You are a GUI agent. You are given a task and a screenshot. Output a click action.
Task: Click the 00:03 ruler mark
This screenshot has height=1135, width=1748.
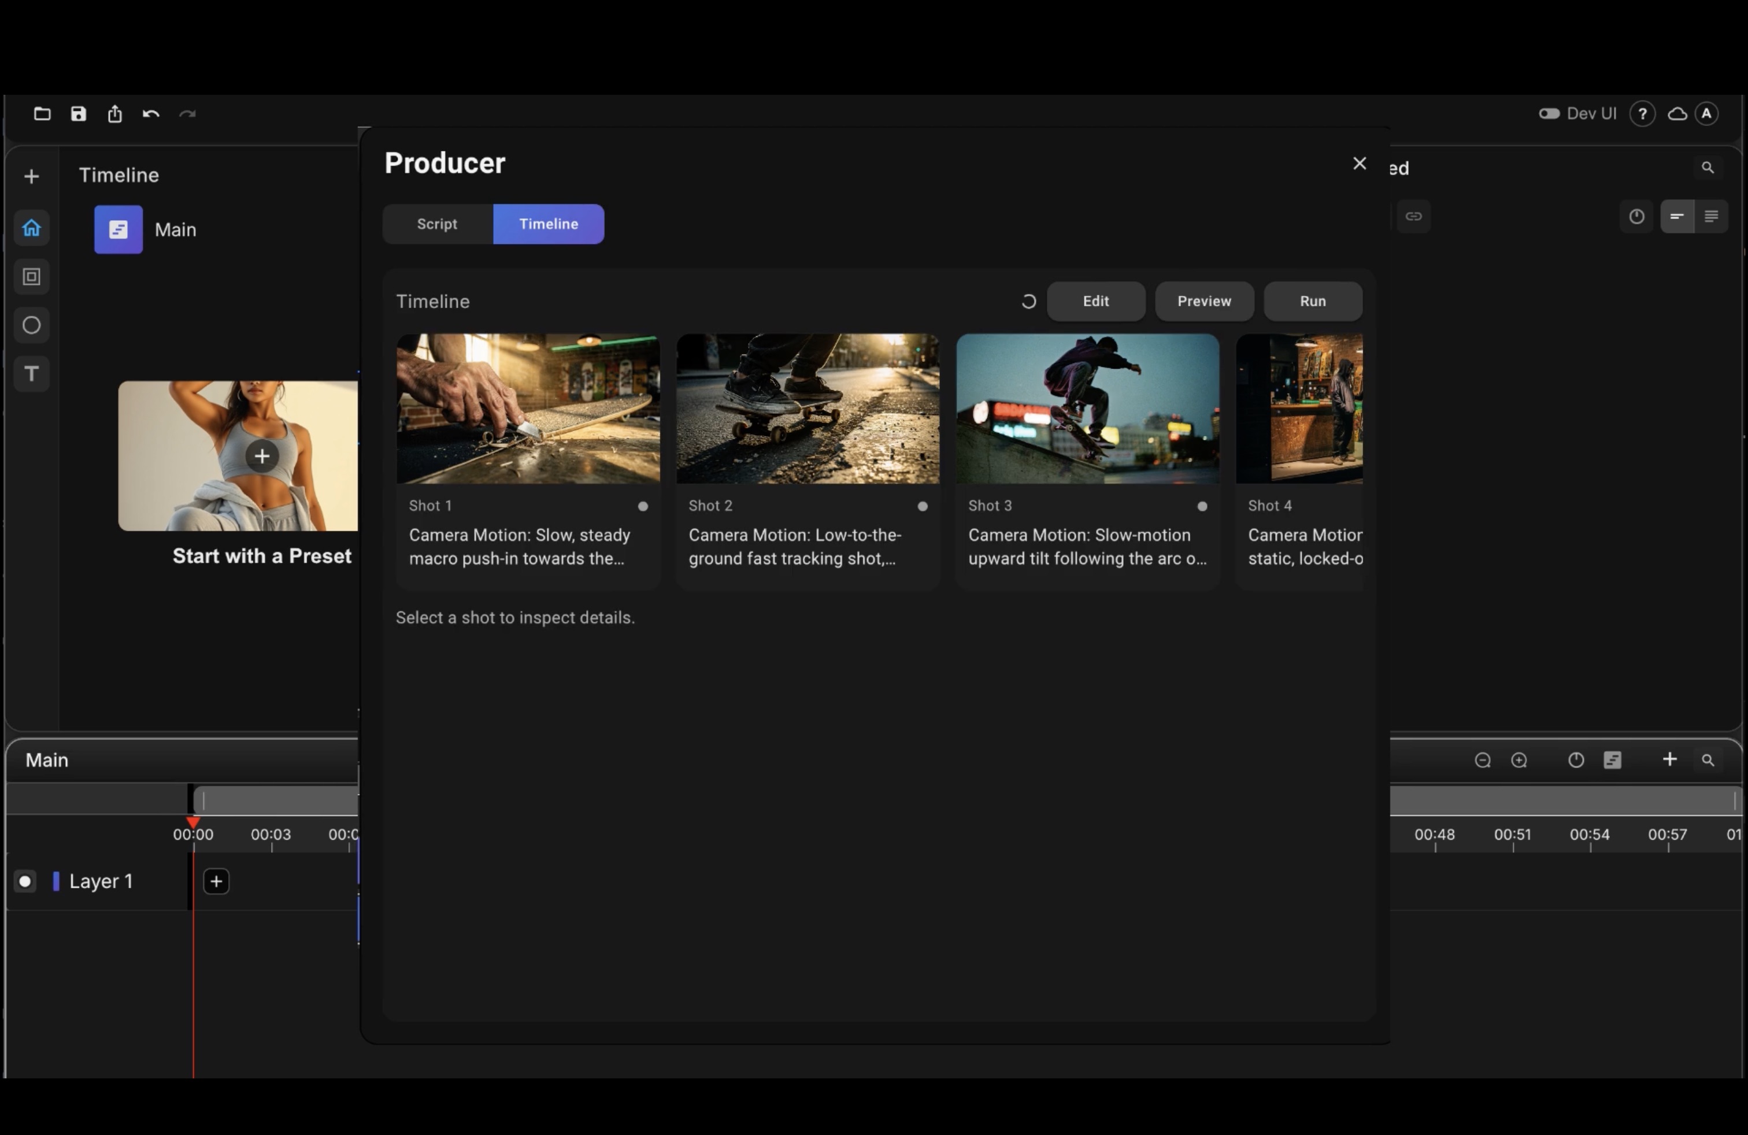coord(271,834)
